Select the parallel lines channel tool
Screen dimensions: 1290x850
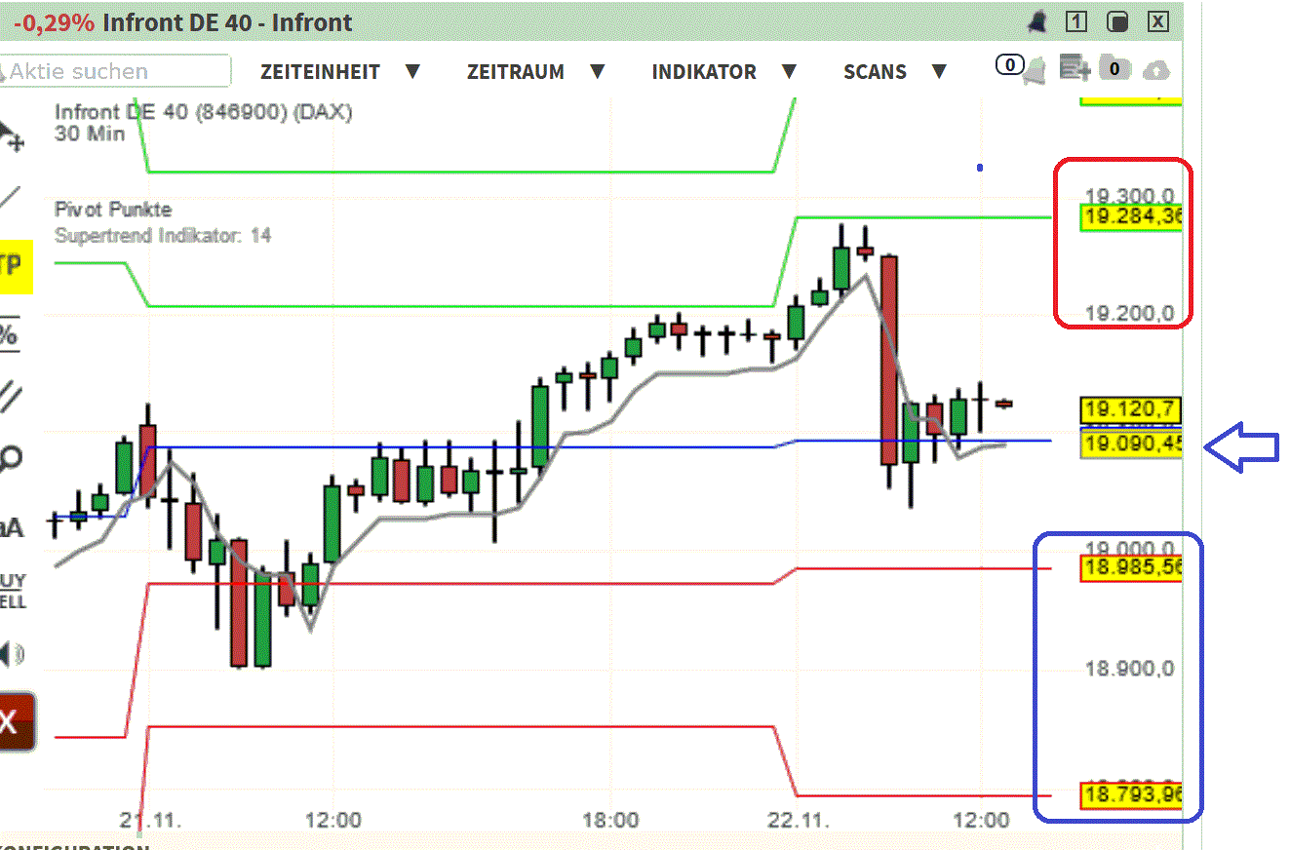[x=10, y=396]
